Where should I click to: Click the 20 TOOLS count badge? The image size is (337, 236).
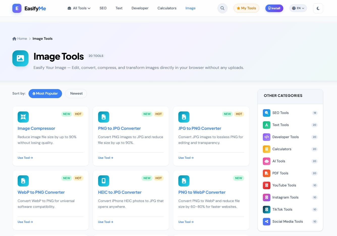pyautogui.click(x=96, y=56)
